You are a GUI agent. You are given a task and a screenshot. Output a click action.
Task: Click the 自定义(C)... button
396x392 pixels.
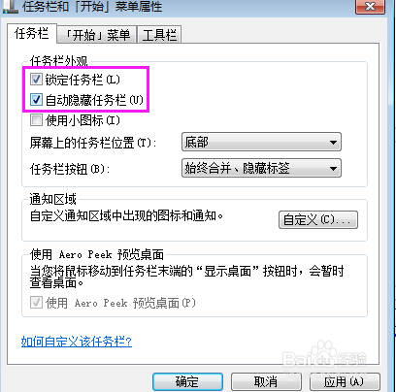(x=318, y=220)
